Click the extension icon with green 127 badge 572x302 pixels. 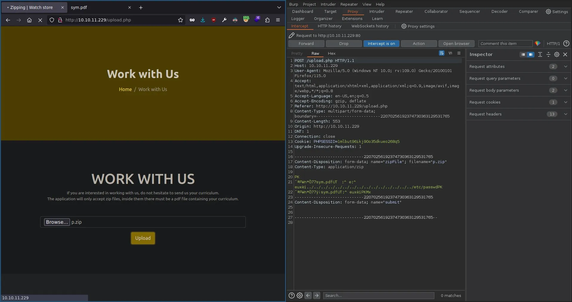click(246, 19)
